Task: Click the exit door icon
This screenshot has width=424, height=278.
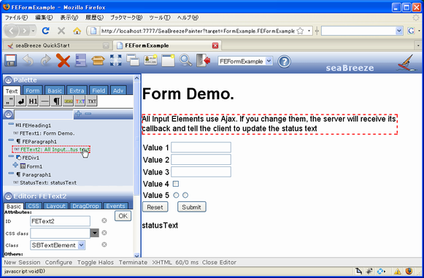Action: (204, 61)
